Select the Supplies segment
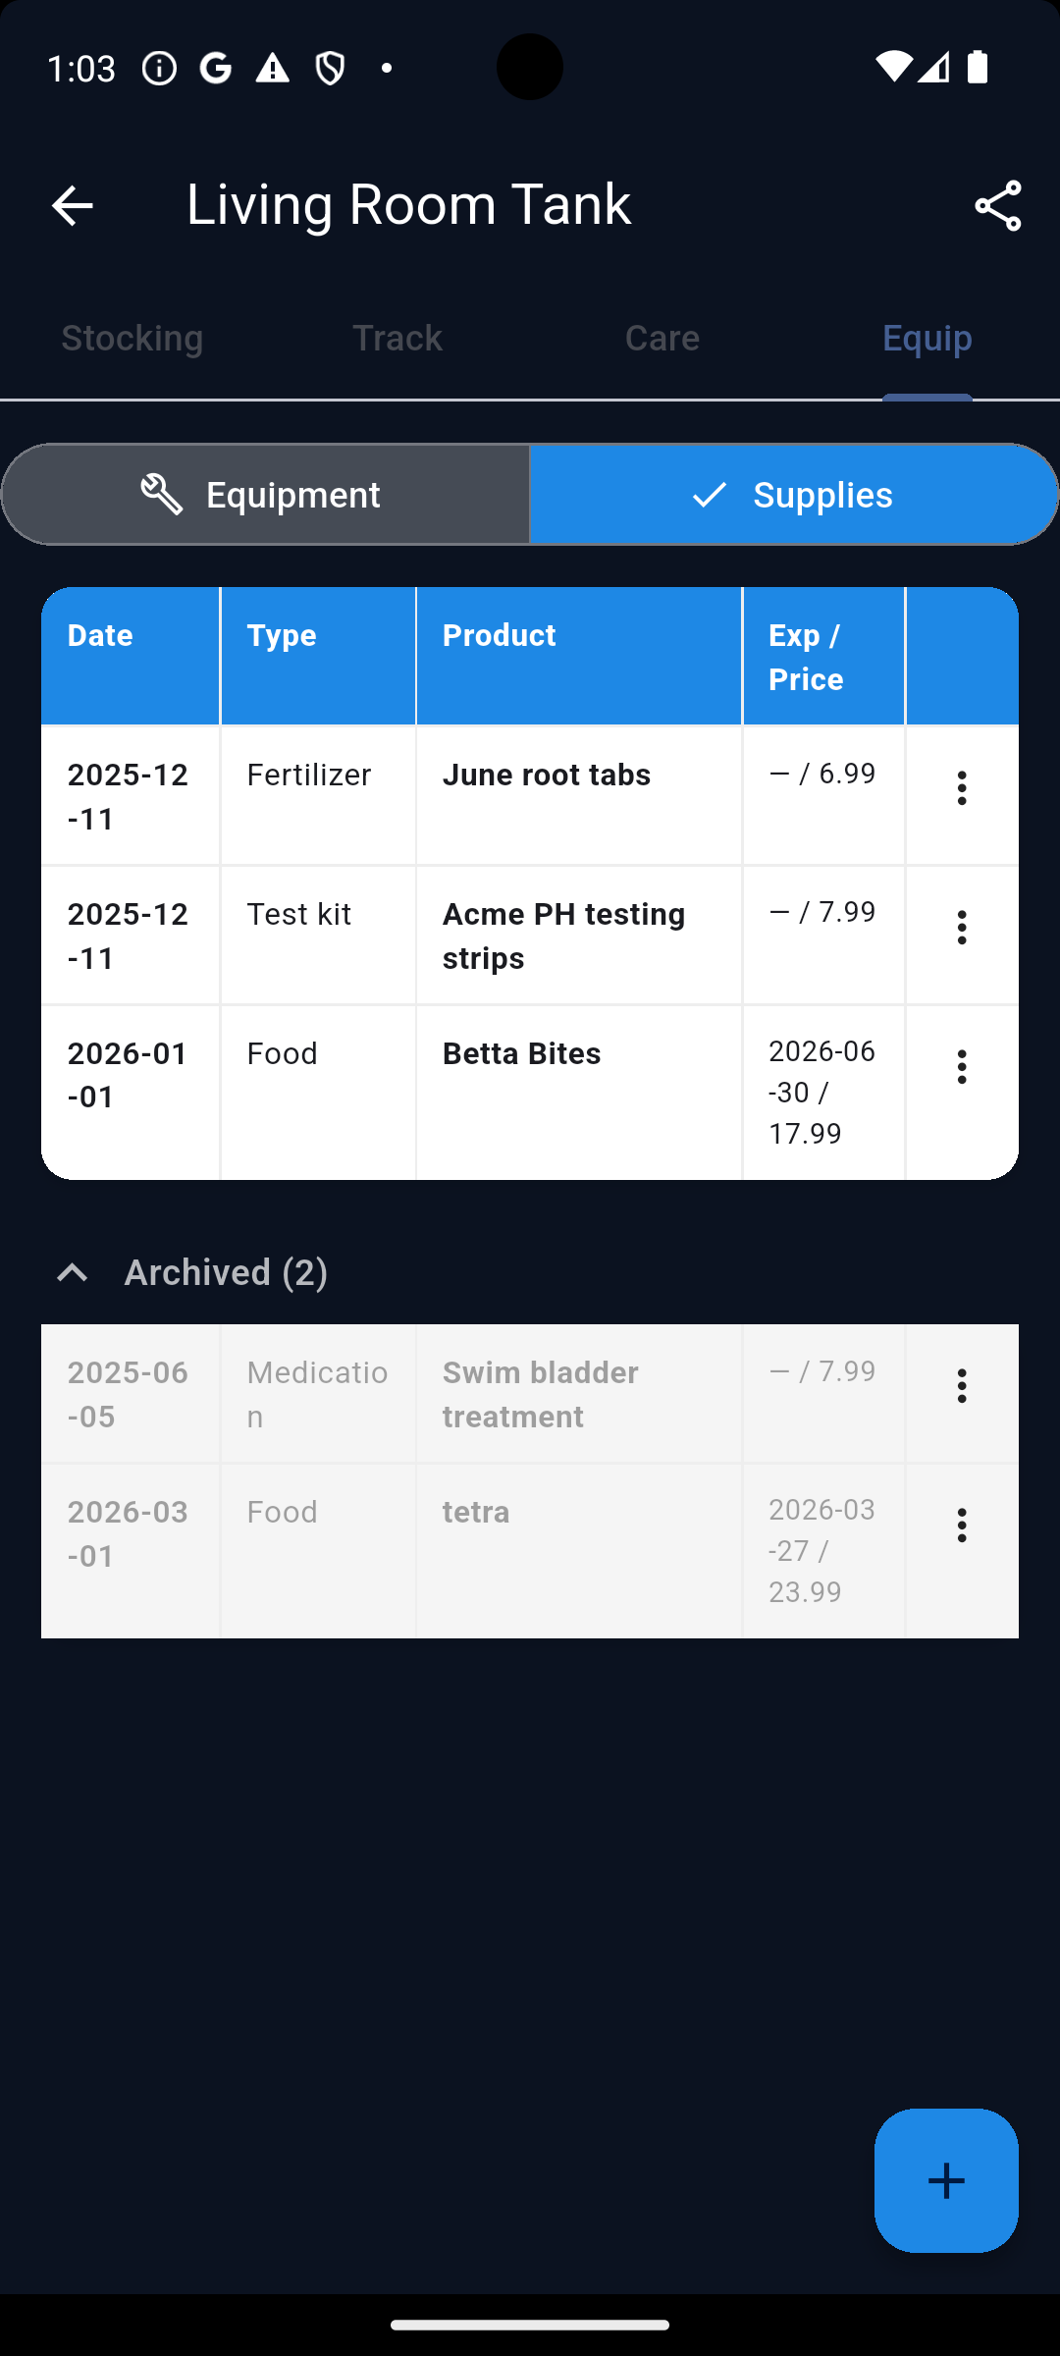 tap(794, 495)
